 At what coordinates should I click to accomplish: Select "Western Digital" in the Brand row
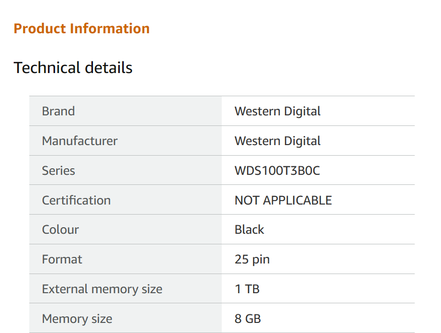278,111
